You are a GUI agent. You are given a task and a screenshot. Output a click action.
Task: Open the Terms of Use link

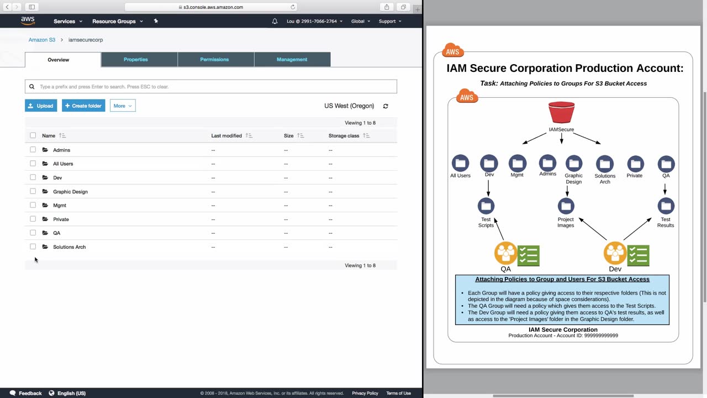click(399, 393)
